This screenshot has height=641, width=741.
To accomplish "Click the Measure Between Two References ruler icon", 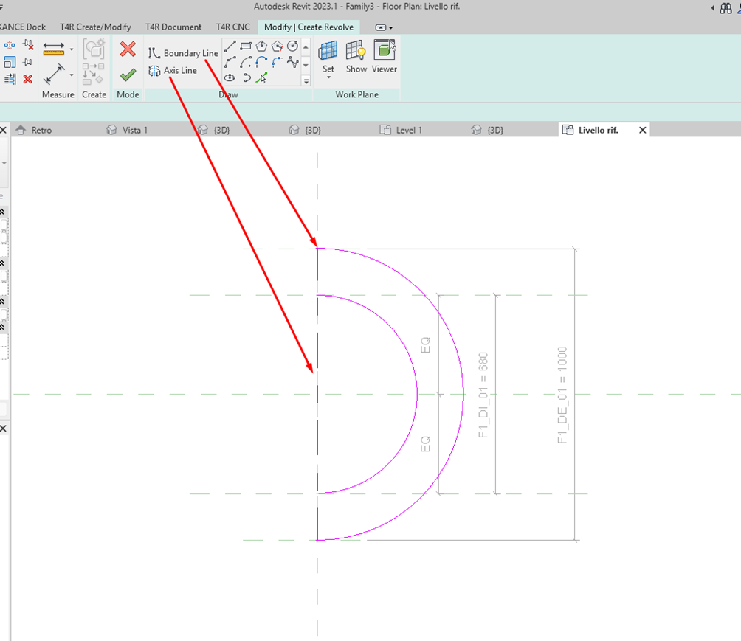I will click(54, 49).
